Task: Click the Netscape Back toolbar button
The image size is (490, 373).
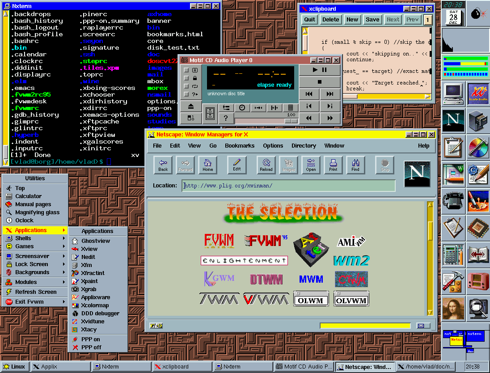Action: click(163, 165)
